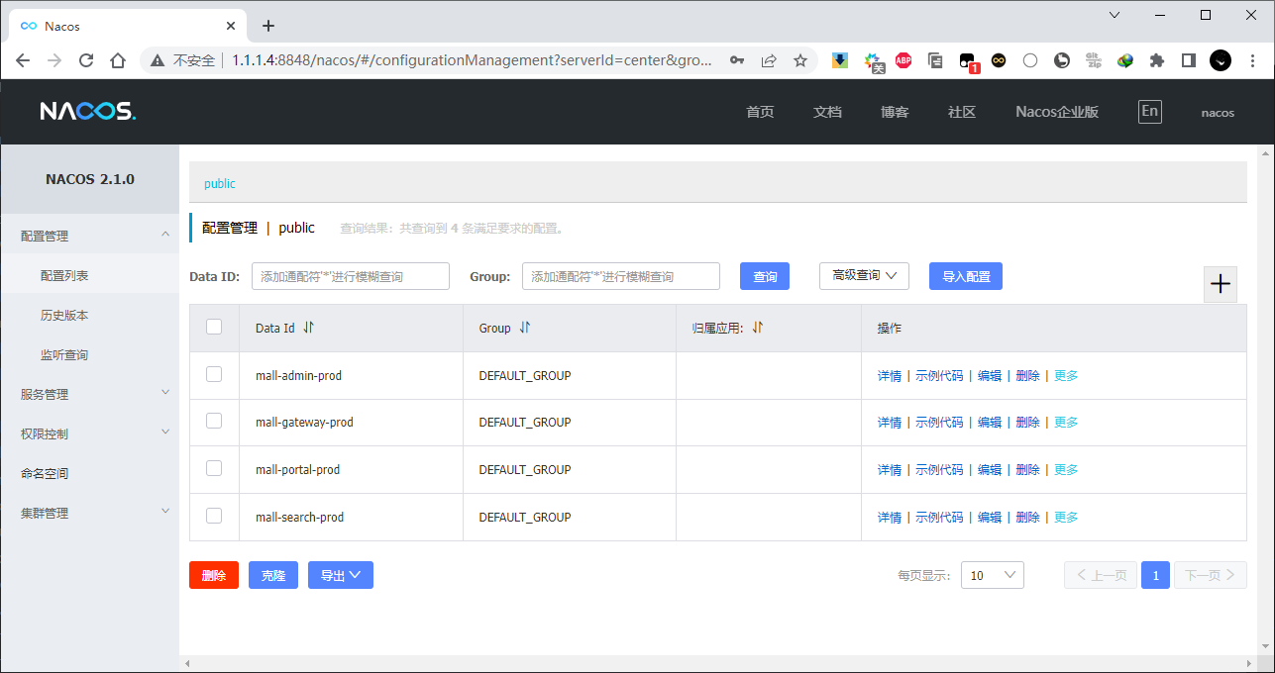Switch language with En icon
The image size is (1275, 673).
(1149, 112)
